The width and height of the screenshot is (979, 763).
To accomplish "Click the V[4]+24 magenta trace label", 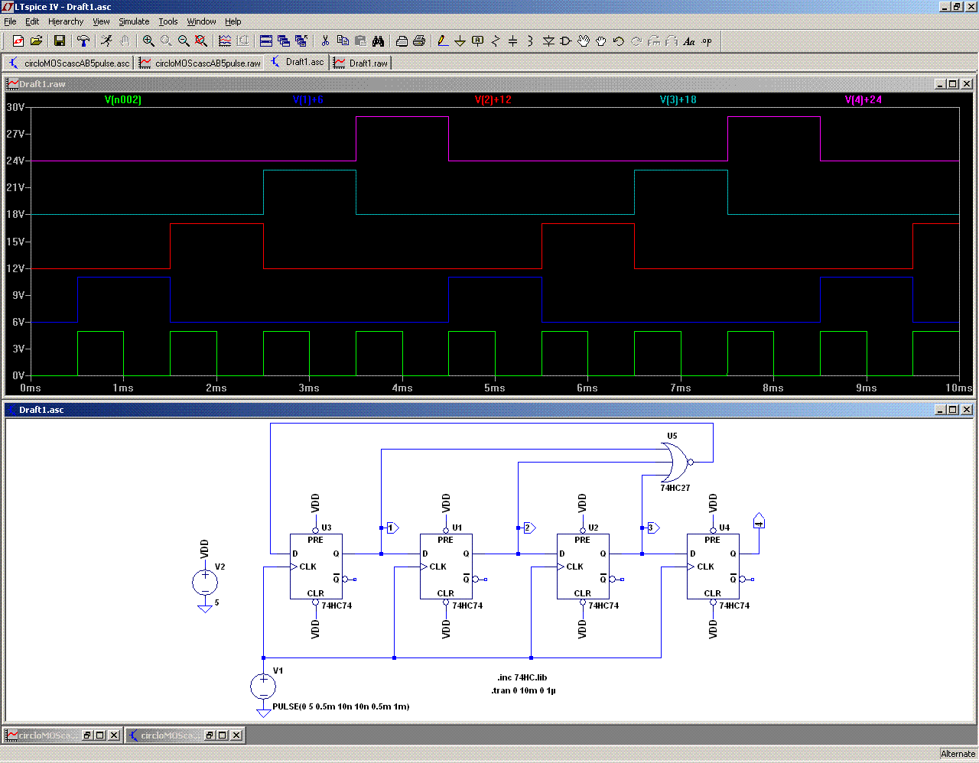I will [863, 100].
